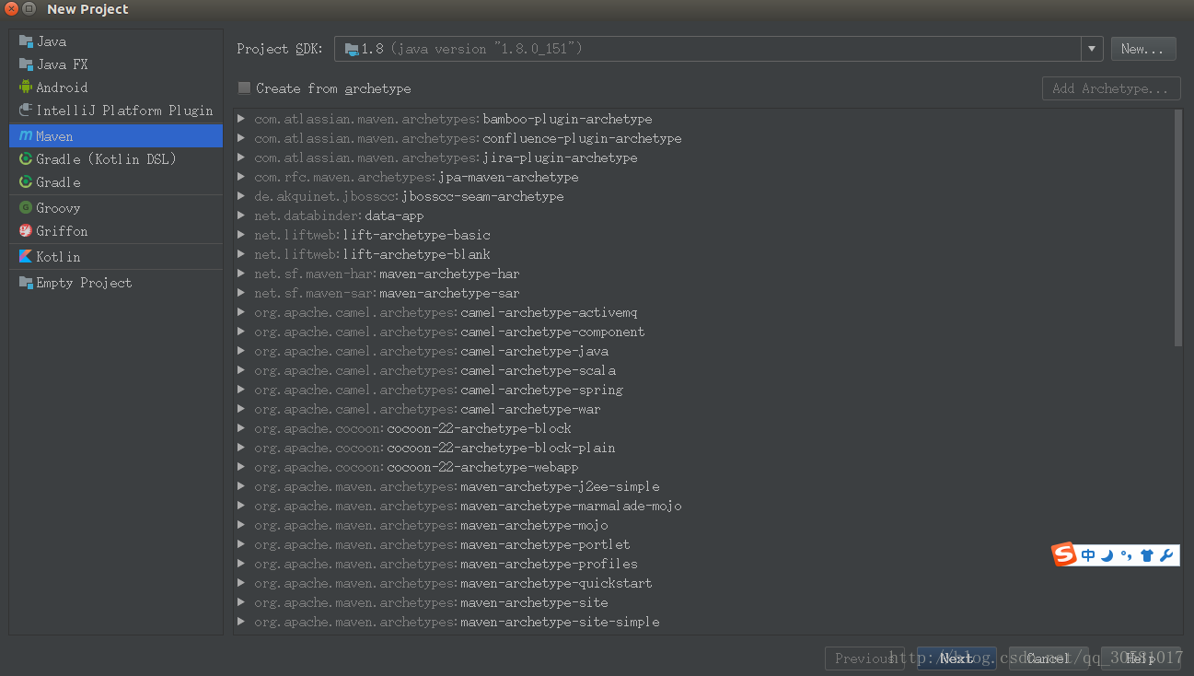Image resolution: width=1194 pixels, height=676 pixels.
Task: Select Java FX project type
Action: [x=116, y=64]
